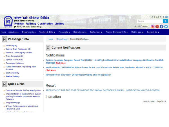Screen dimensions: 169x127
Task: Expand the Financials menu
Action: (x=64, y=32)
